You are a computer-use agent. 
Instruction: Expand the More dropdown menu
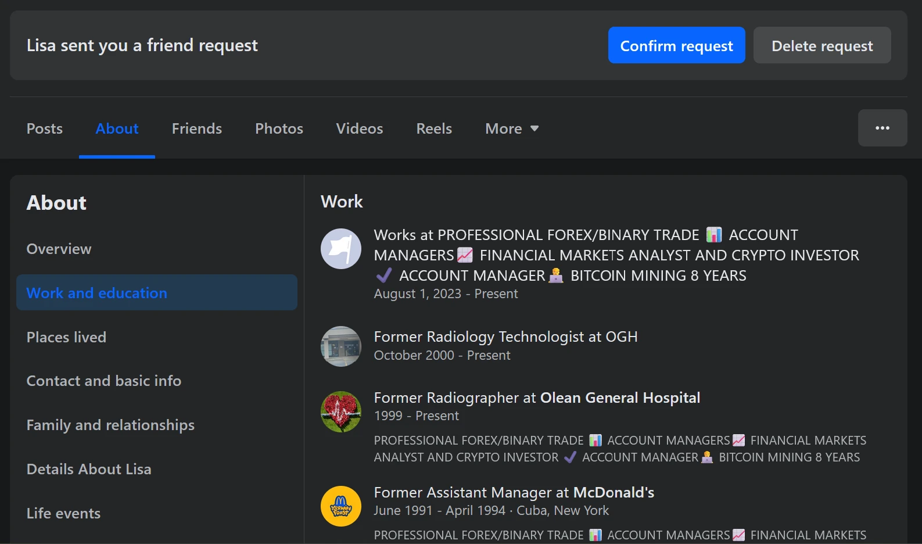(x=512, y=128)
